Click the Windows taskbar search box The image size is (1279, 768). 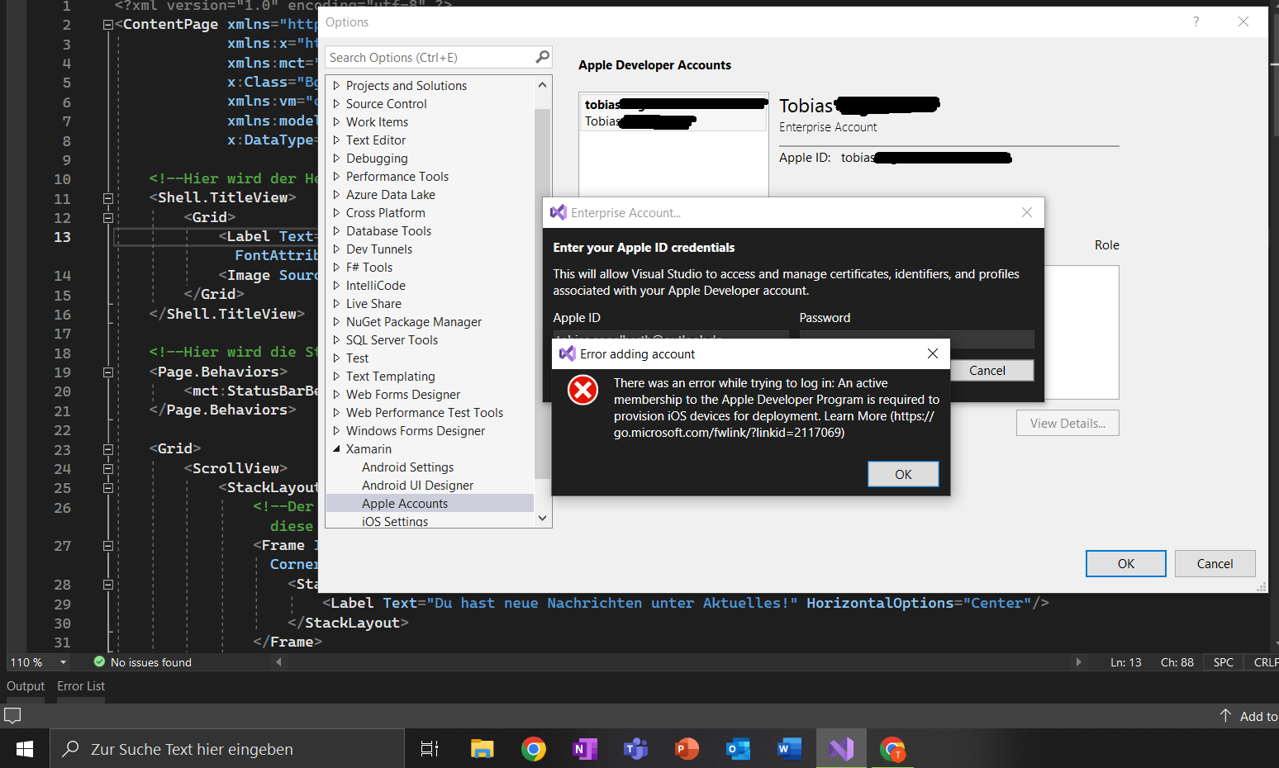click(227, 749)
